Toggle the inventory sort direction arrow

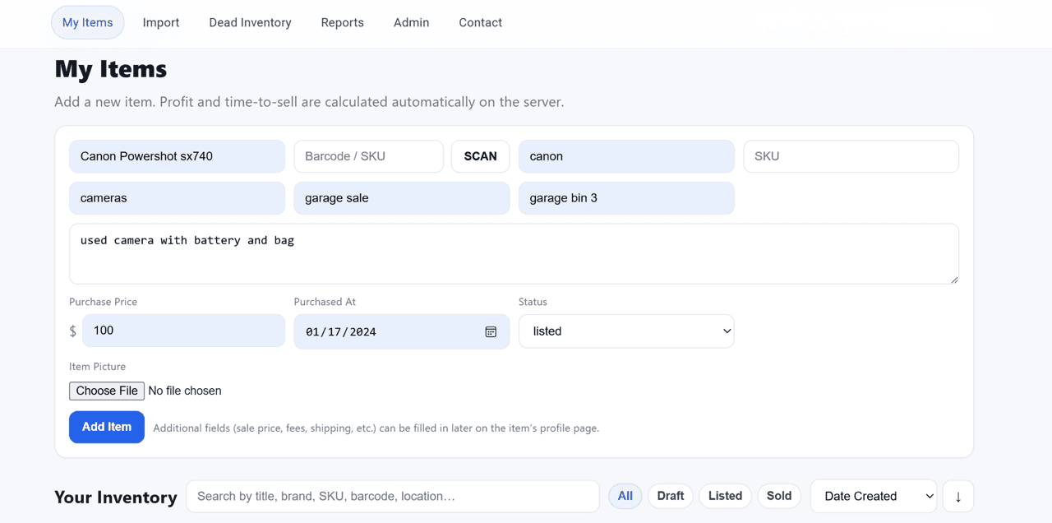tap(957, 496)
